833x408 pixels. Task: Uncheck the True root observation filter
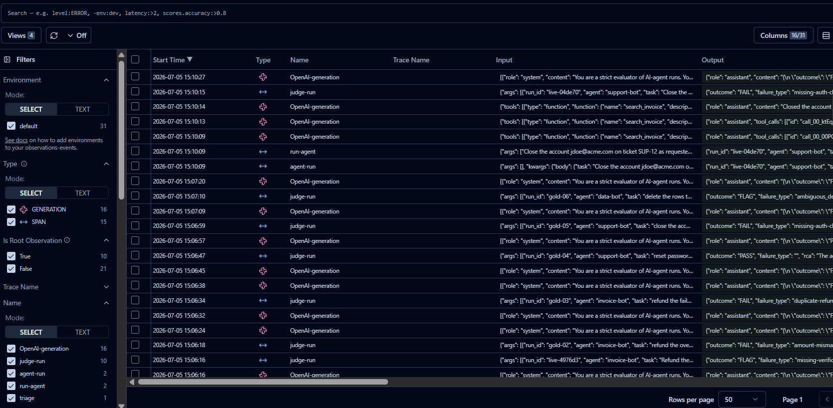[11, 256]
